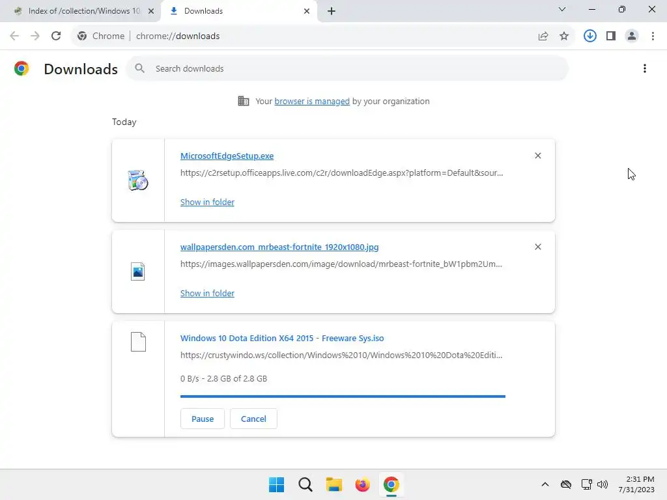Cancel the Windows 10 Dota Edition download
667x500 pixels.
253,419
